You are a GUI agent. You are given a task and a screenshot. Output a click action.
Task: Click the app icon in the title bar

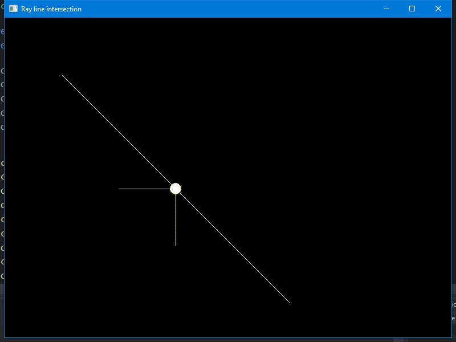(x=13, y=9)
